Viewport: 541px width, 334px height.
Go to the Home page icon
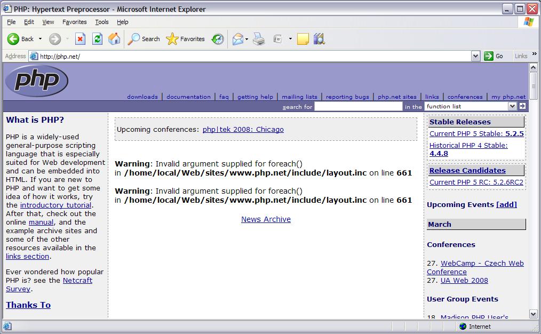114,39
